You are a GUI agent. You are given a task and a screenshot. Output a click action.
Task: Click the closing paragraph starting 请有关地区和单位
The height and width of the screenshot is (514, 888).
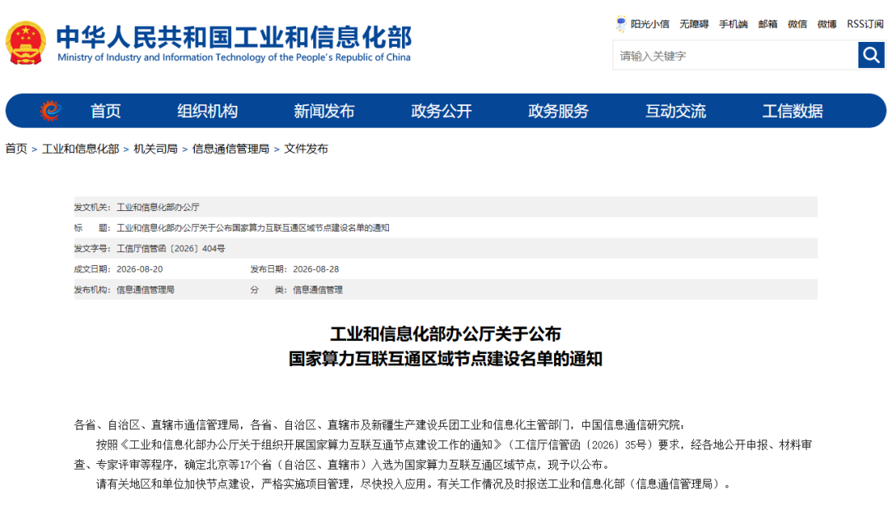[414, 484]
